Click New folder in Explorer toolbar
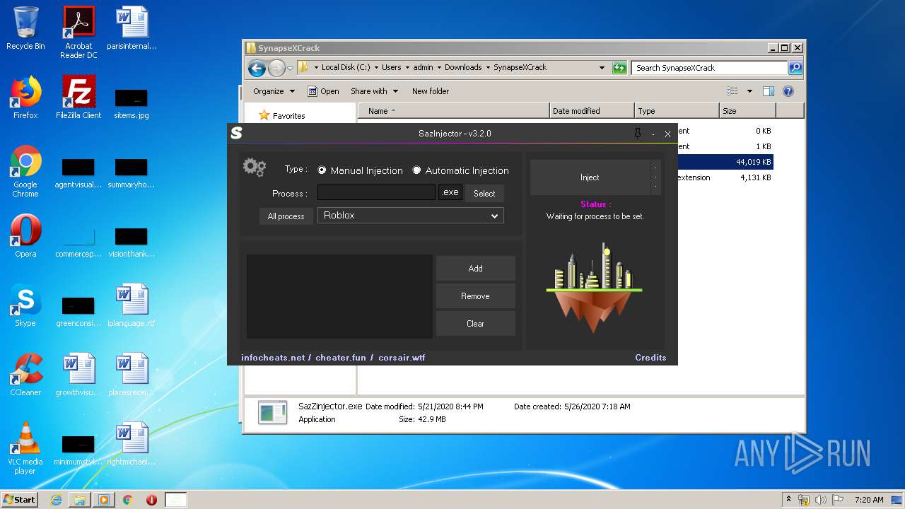This screenshot has height=509, width=905. coord(431,91)
